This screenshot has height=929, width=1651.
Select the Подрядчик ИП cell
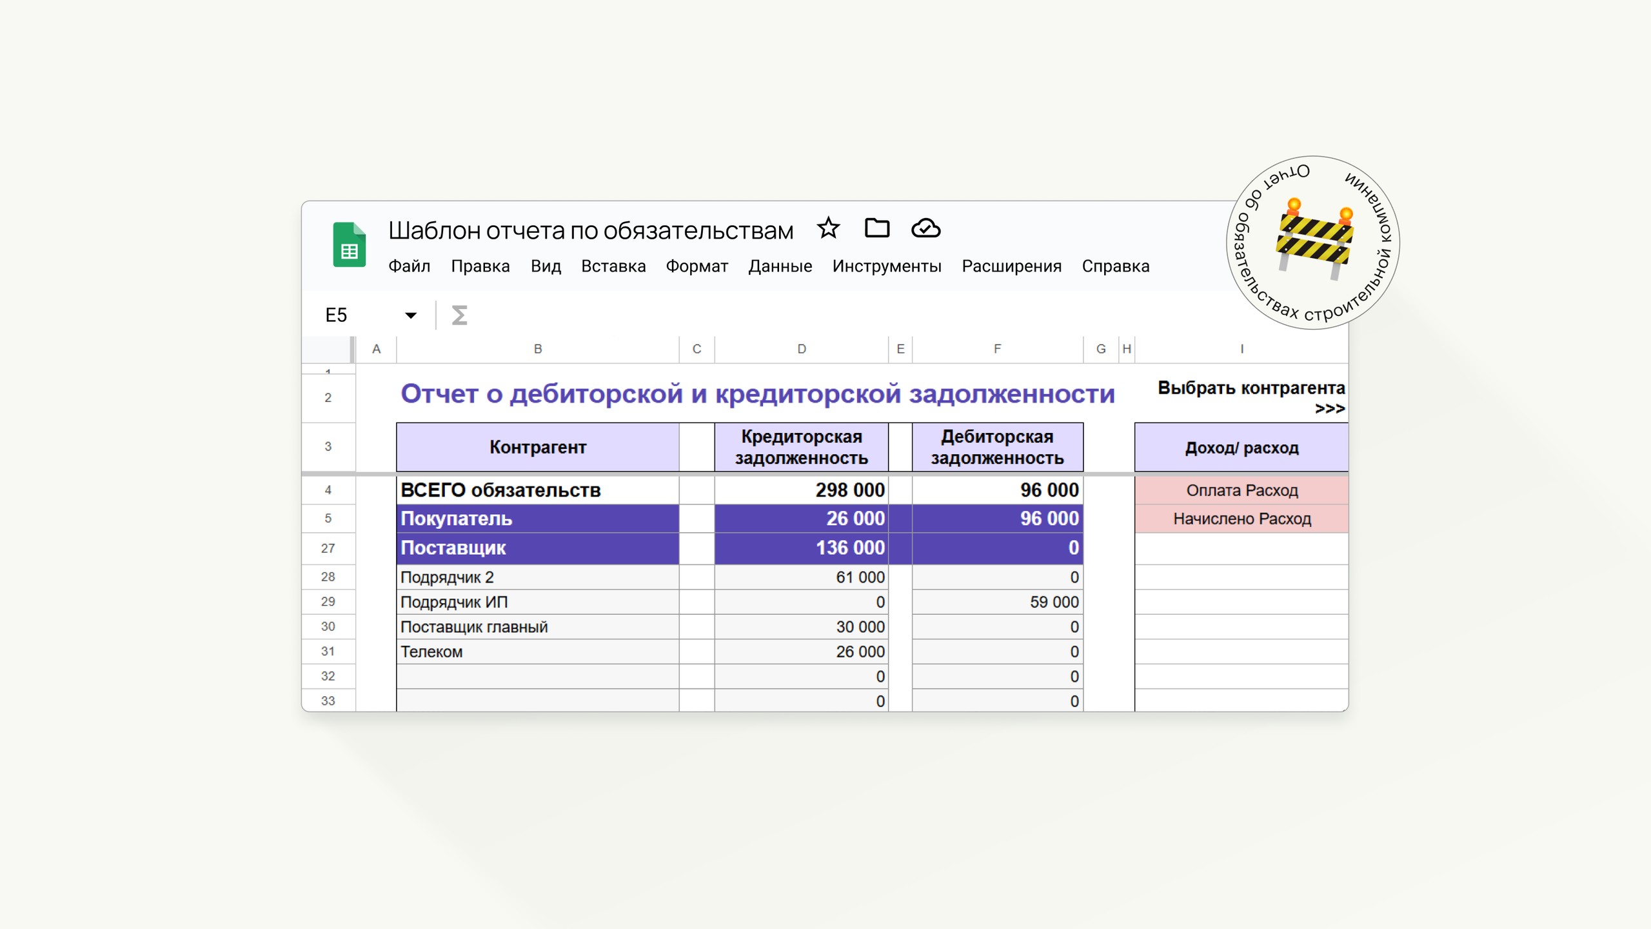coord(537,602)
